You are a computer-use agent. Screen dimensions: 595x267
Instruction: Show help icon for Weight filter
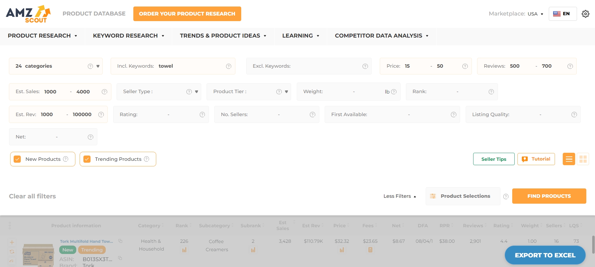pyautogui.click(x=394, y=92)
